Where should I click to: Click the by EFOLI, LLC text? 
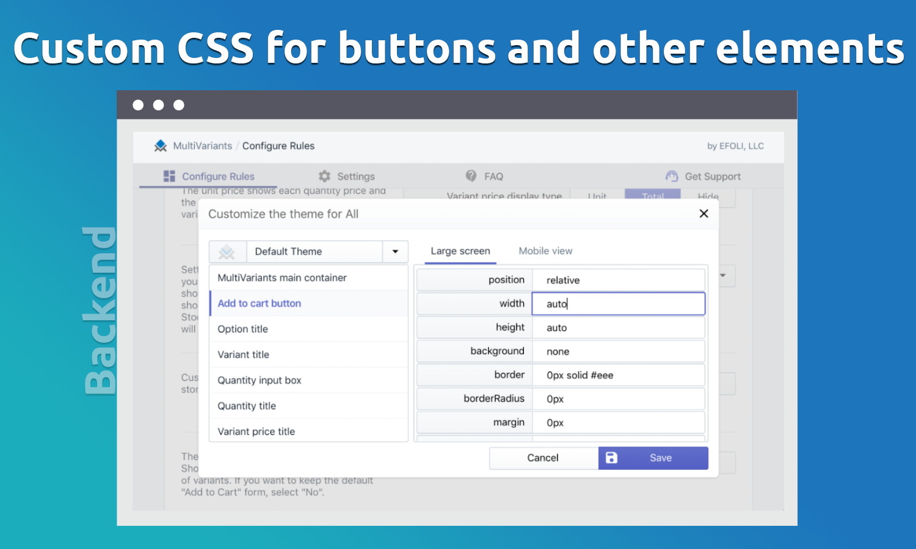pos(735,146)
